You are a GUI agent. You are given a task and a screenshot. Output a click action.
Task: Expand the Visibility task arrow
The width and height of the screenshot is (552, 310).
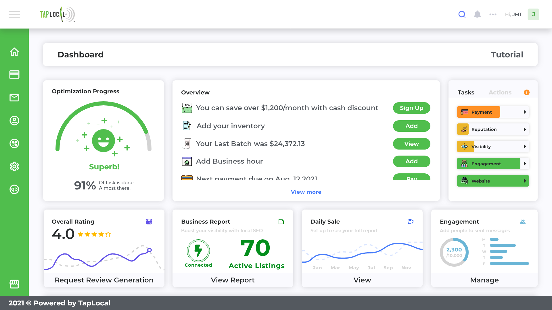click(525, 146)
